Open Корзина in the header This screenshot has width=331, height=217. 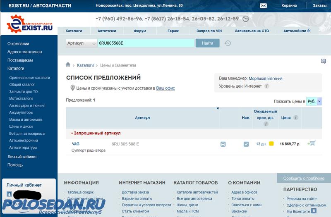[x=289, y=5]
